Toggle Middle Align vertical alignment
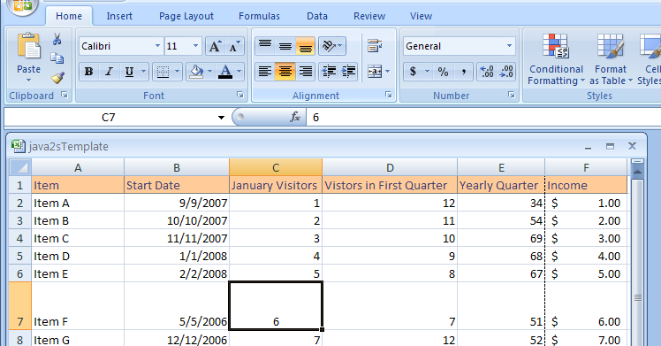Viewport: 661px width, 346px height. click(285, 46)
